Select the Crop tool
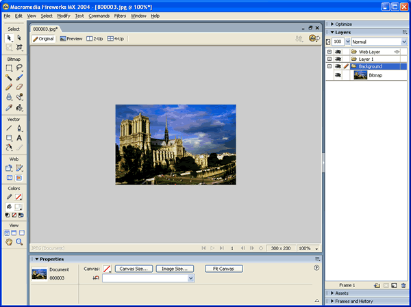The height and width of the screenshot is (307, 411). pos(19,47)
